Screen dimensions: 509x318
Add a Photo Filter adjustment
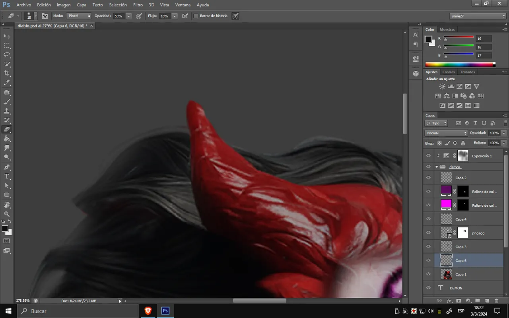(x=463, y=96)
